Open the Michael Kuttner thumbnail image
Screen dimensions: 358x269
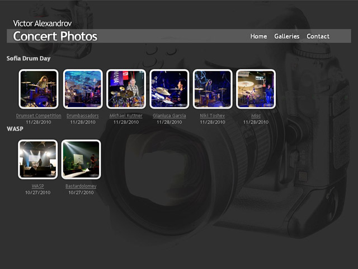126,89
